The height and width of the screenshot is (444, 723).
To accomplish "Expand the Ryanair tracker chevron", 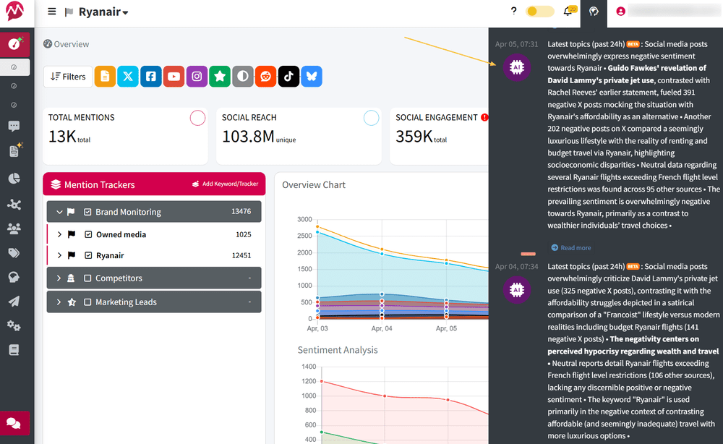I will (59, 255).
